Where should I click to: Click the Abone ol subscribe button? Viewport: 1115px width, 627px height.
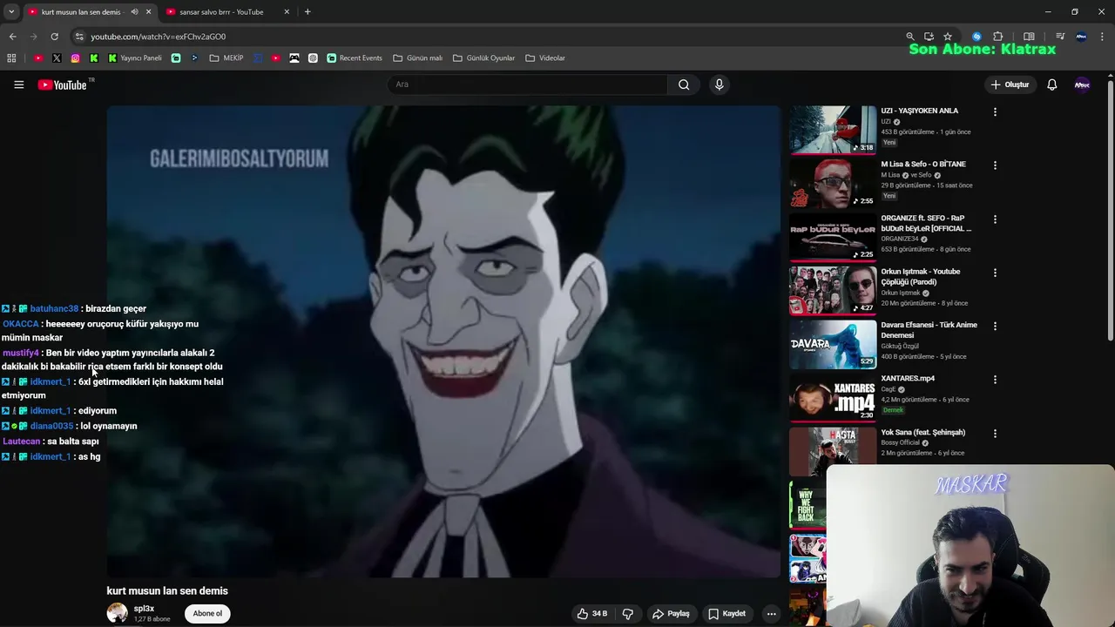(207, 614)
